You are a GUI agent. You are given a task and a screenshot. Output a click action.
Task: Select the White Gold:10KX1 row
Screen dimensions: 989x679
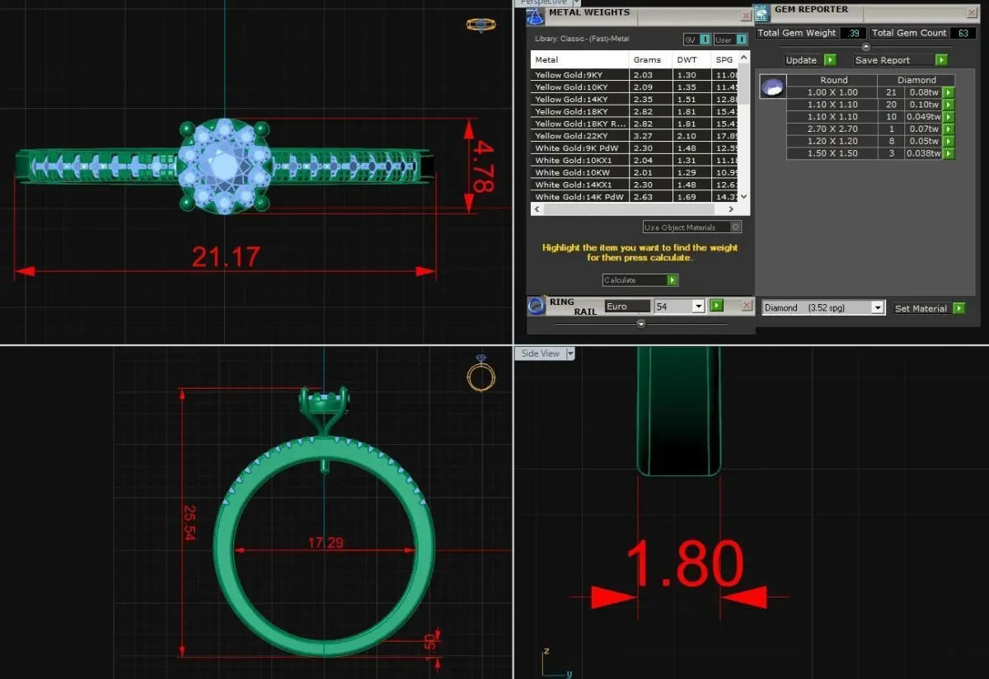pyautogui.click(x=635, y=161)
